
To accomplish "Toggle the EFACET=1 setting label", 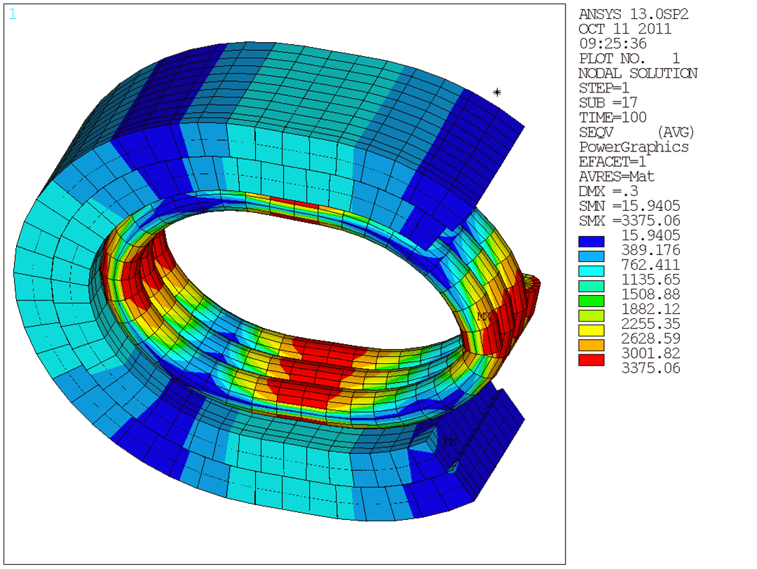I will [x=611, y=161].
